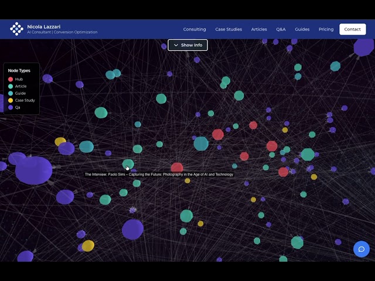Select the teal Guide legend swatch
Screen dimensions: 375x281
coord(11,94)
